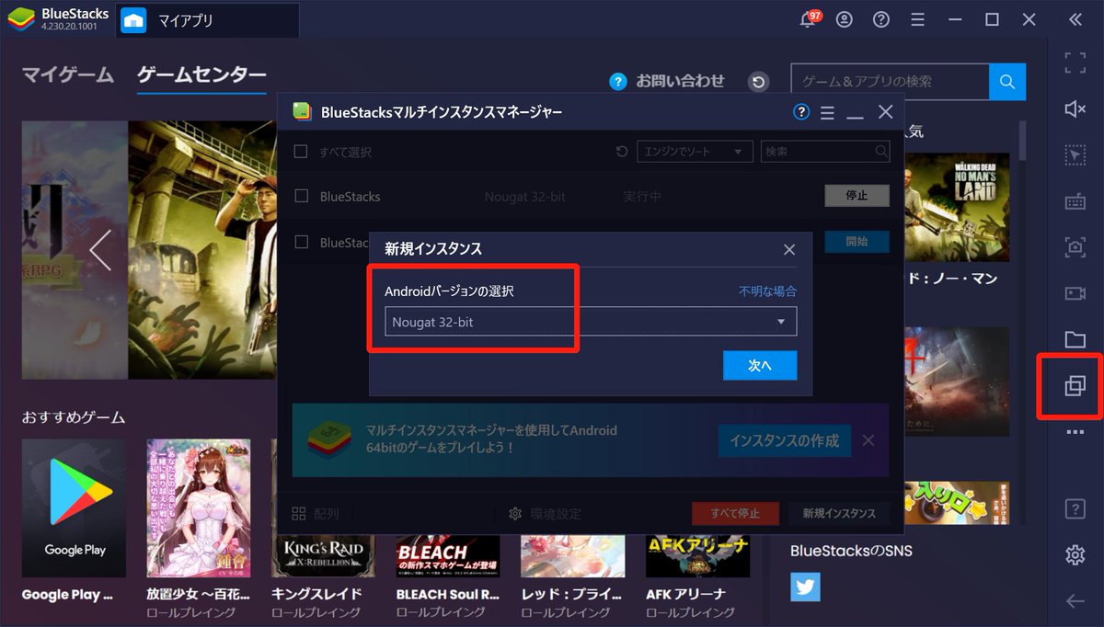1104x627 pixels.
Task: Open the media folder icon in sidebar
Action: 1075,339
